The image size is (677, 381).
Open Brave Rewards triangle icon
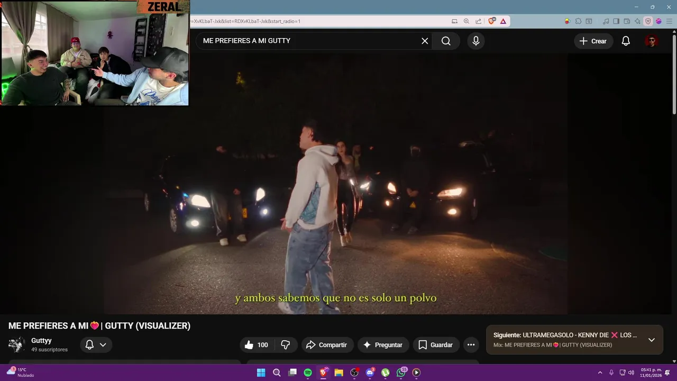point(503,21)
